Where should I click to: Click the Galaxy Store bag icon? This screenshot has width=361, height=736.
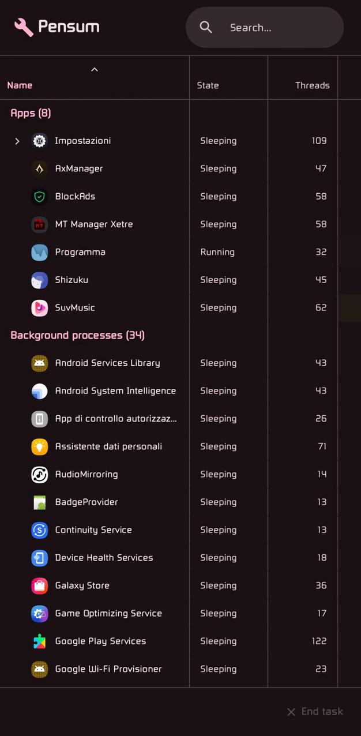coord(39,586)
